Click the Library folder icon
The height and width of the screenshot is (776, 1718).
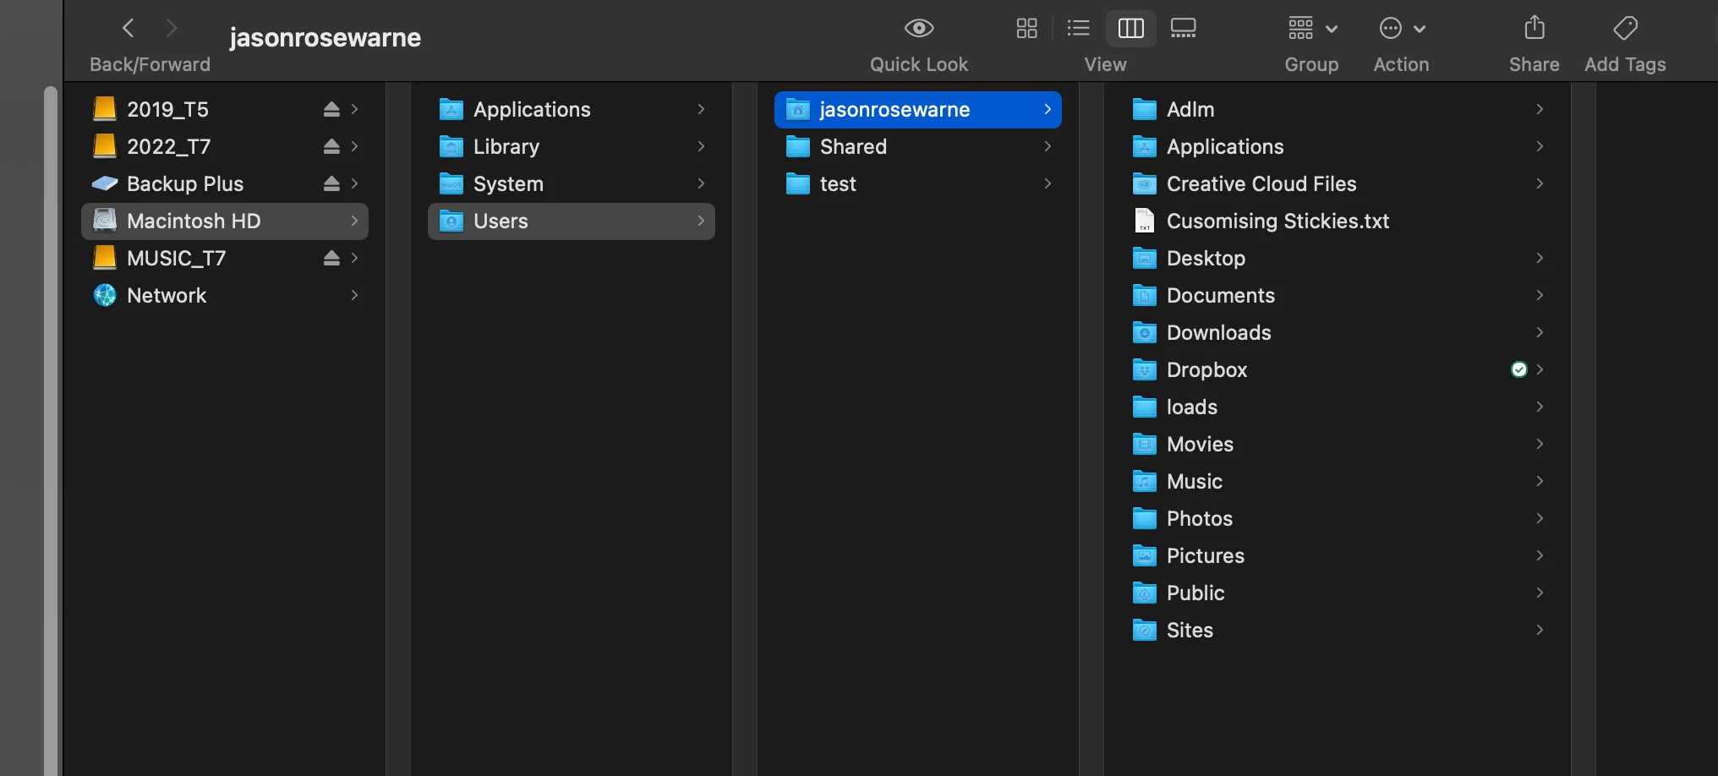[x=451, y=146]
